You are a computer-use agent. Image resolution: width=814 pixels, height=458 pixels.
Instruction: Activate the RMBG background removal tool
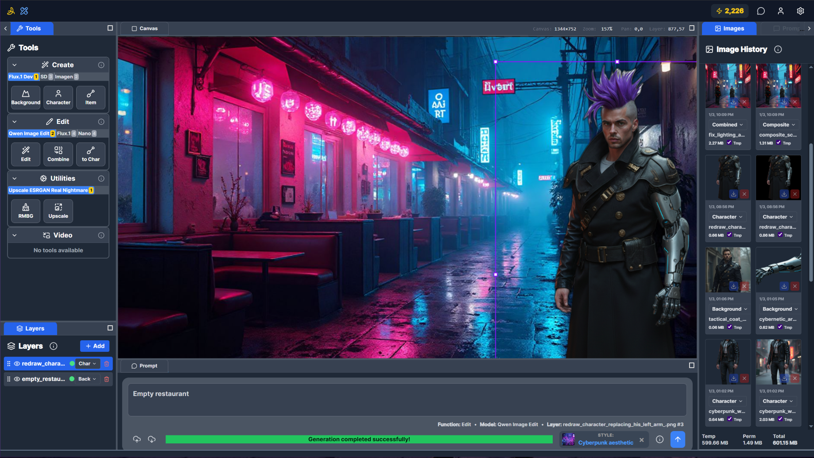[25, 211]
